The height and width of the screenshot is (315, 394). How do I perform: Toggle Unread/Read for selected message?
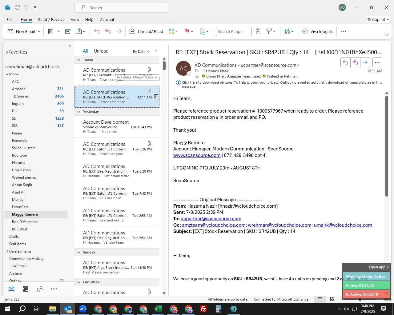[146, 31]
